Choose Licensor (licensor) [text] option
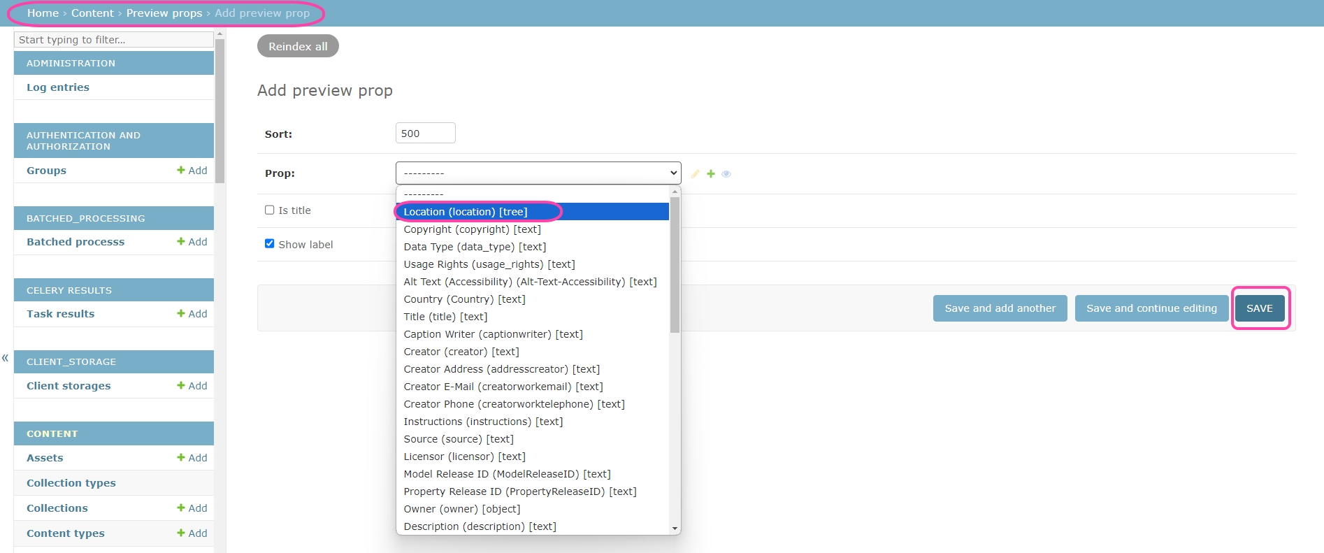 click(x=533, y=457)
